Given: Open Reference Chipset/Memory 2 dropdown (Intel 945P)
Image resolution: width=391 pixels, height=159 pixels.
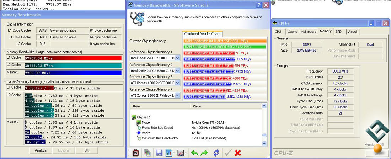Looking at the screenshot, I should 177,71.
